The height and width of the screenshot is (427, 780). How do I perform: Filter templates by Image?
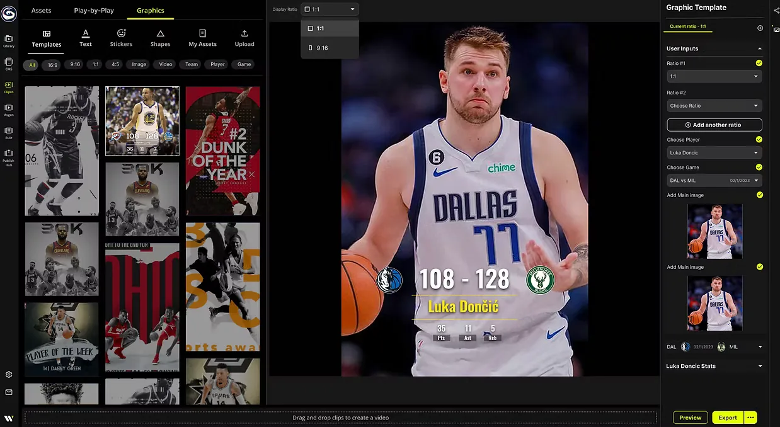tap(139, 64)
